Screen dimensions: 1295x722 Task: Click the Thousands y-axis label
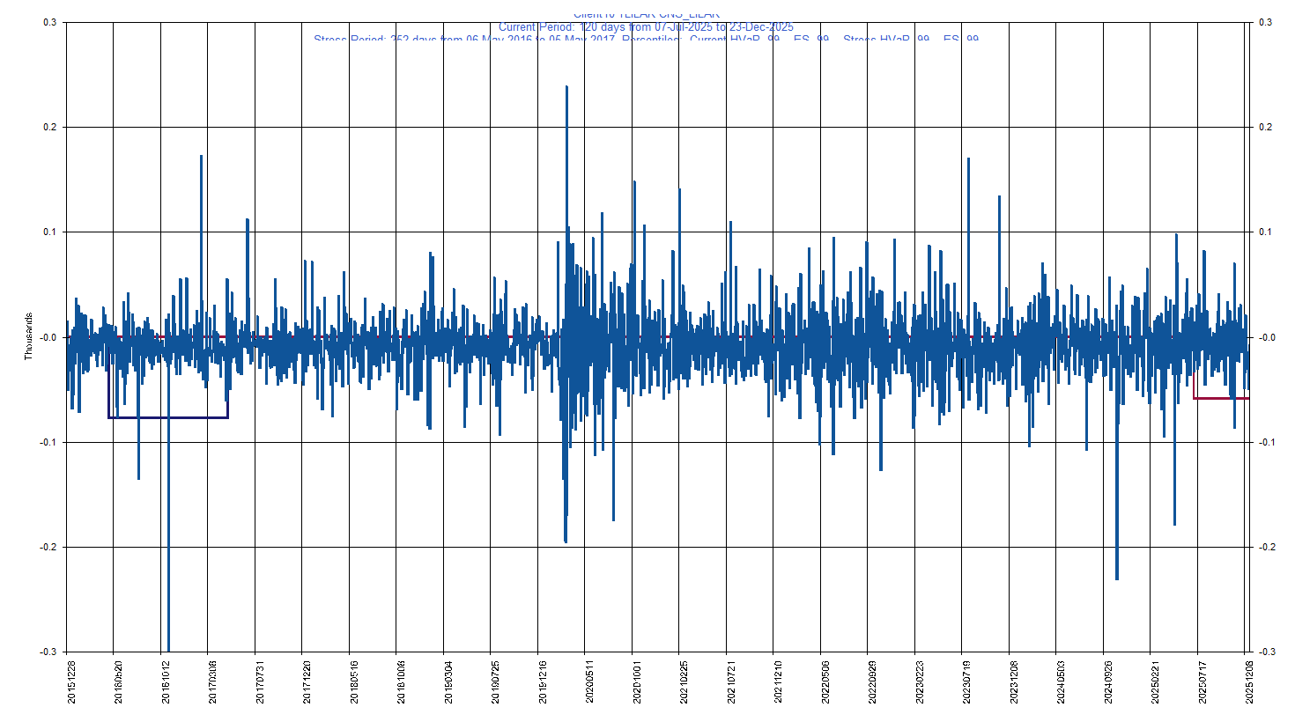point(28,336)
